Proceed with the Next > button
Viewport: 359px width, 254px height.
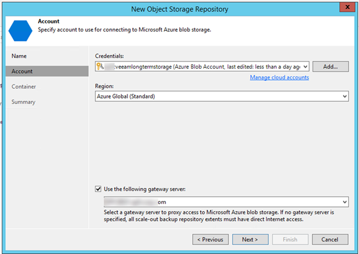coord(250,239)
